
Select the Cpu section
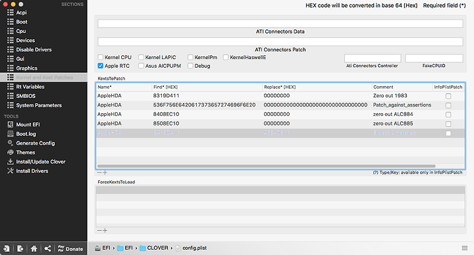click(x=21, y=31)
